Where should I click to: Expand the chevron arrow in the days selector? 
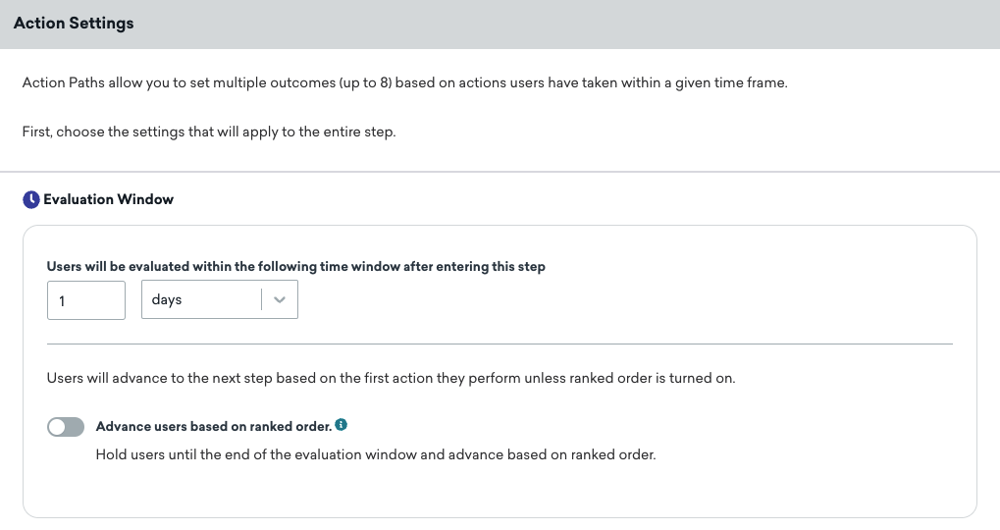pos(280,299)
